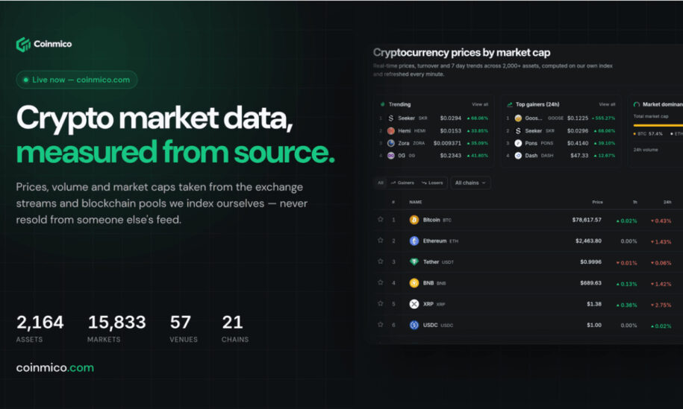
Task: Toggle the favorite star for Ethereum
Action: (380, 241)
